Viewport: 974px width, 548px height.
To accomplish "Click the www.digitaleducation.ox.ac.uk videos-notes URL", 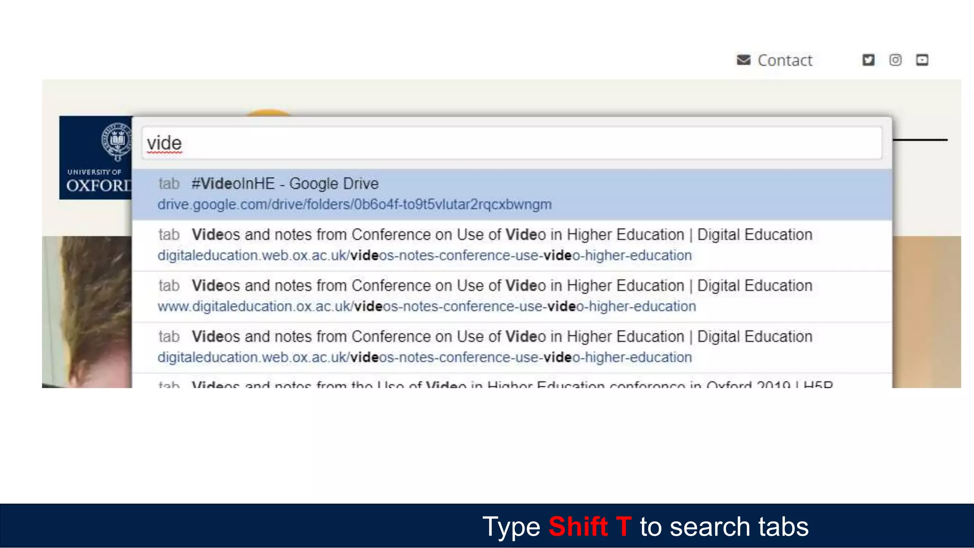I will click(427, 306).
